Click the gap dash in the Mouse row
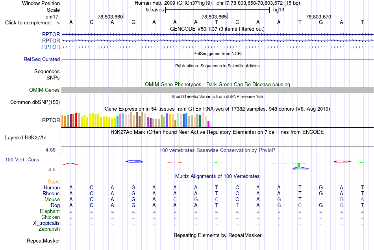374x250 pixels. pos(321,200)
